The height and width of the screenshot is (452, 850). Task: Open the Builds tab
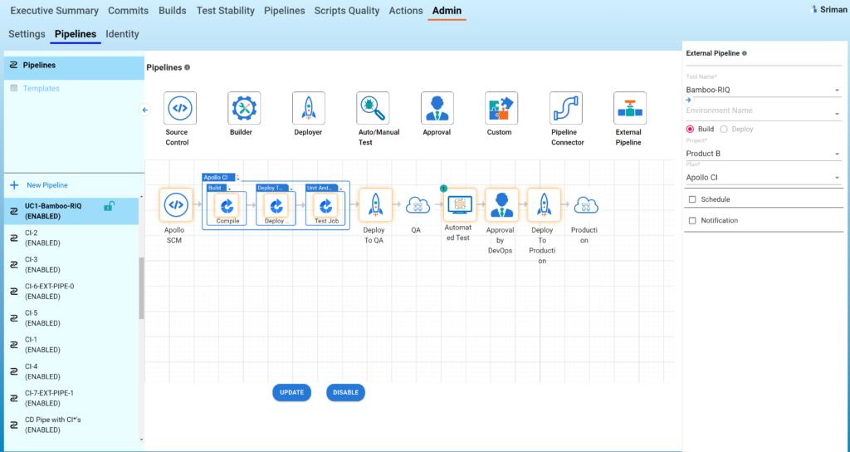pyautogui.click(x=173, y=11)
